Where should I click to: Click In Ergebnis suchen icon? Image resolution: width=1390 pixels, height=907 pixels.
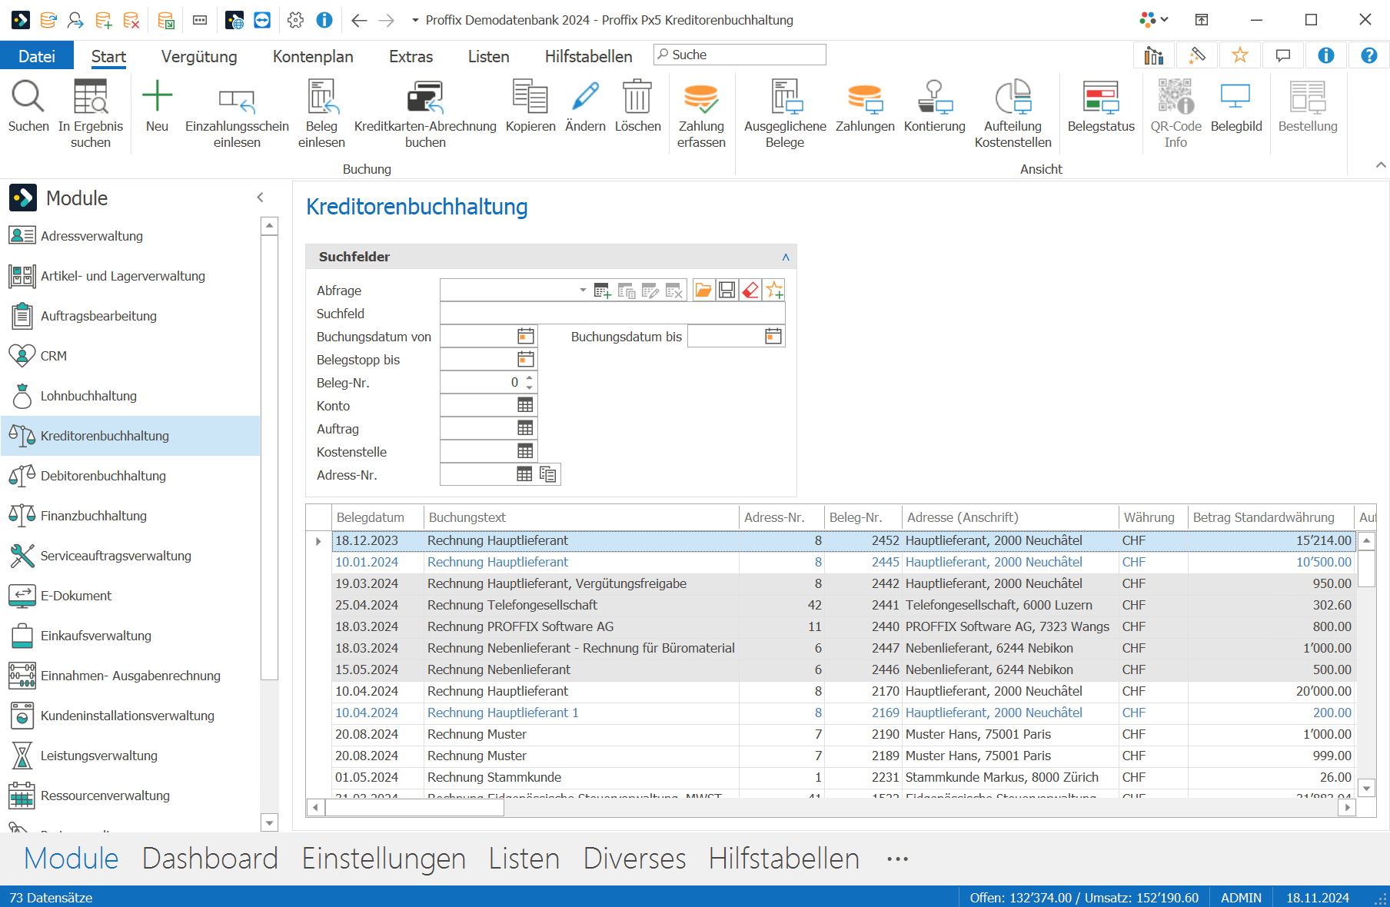(90, 97)
